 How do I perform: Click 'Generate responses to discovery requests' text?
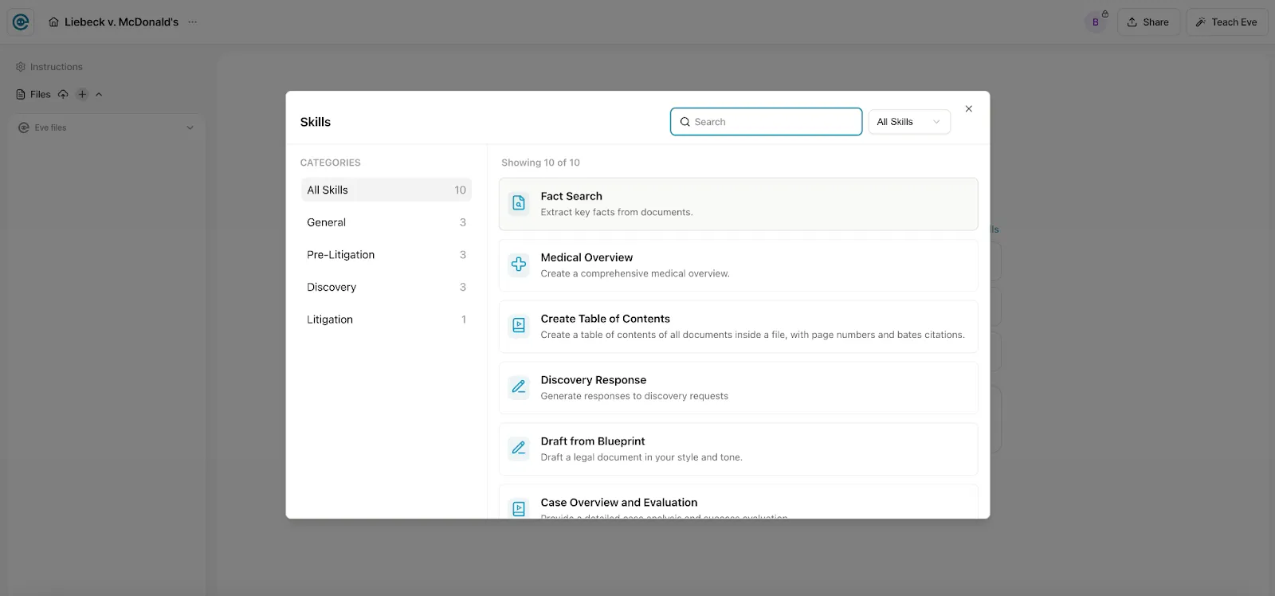(x=634, y=396)
